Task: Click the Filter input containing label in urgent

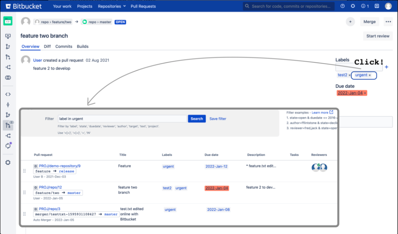Action: (x=122, y=119)
